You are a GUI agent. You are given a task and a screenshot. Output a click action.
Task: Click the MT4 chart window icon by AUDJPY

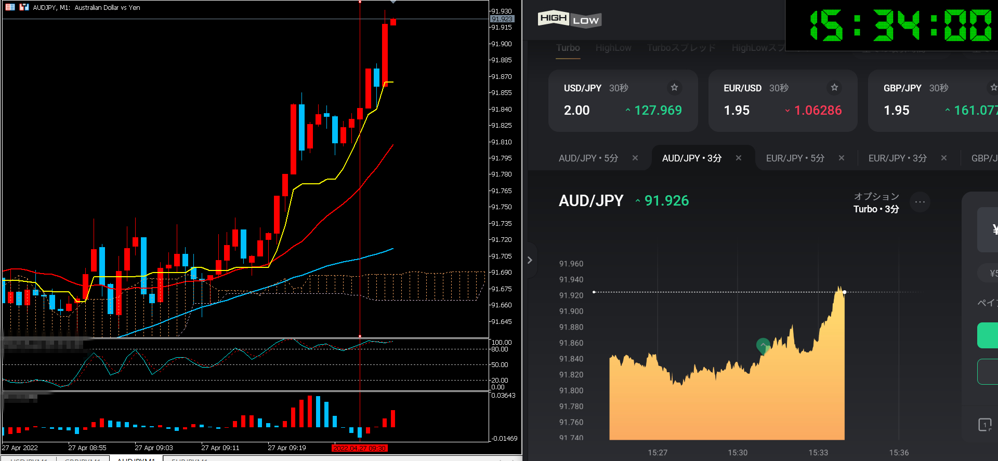click(x=24, y=7)
